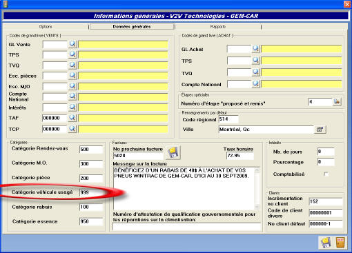352x253 pixels.
Task: Open lookup for GL Vente code
Action: [x=72, y=43]
